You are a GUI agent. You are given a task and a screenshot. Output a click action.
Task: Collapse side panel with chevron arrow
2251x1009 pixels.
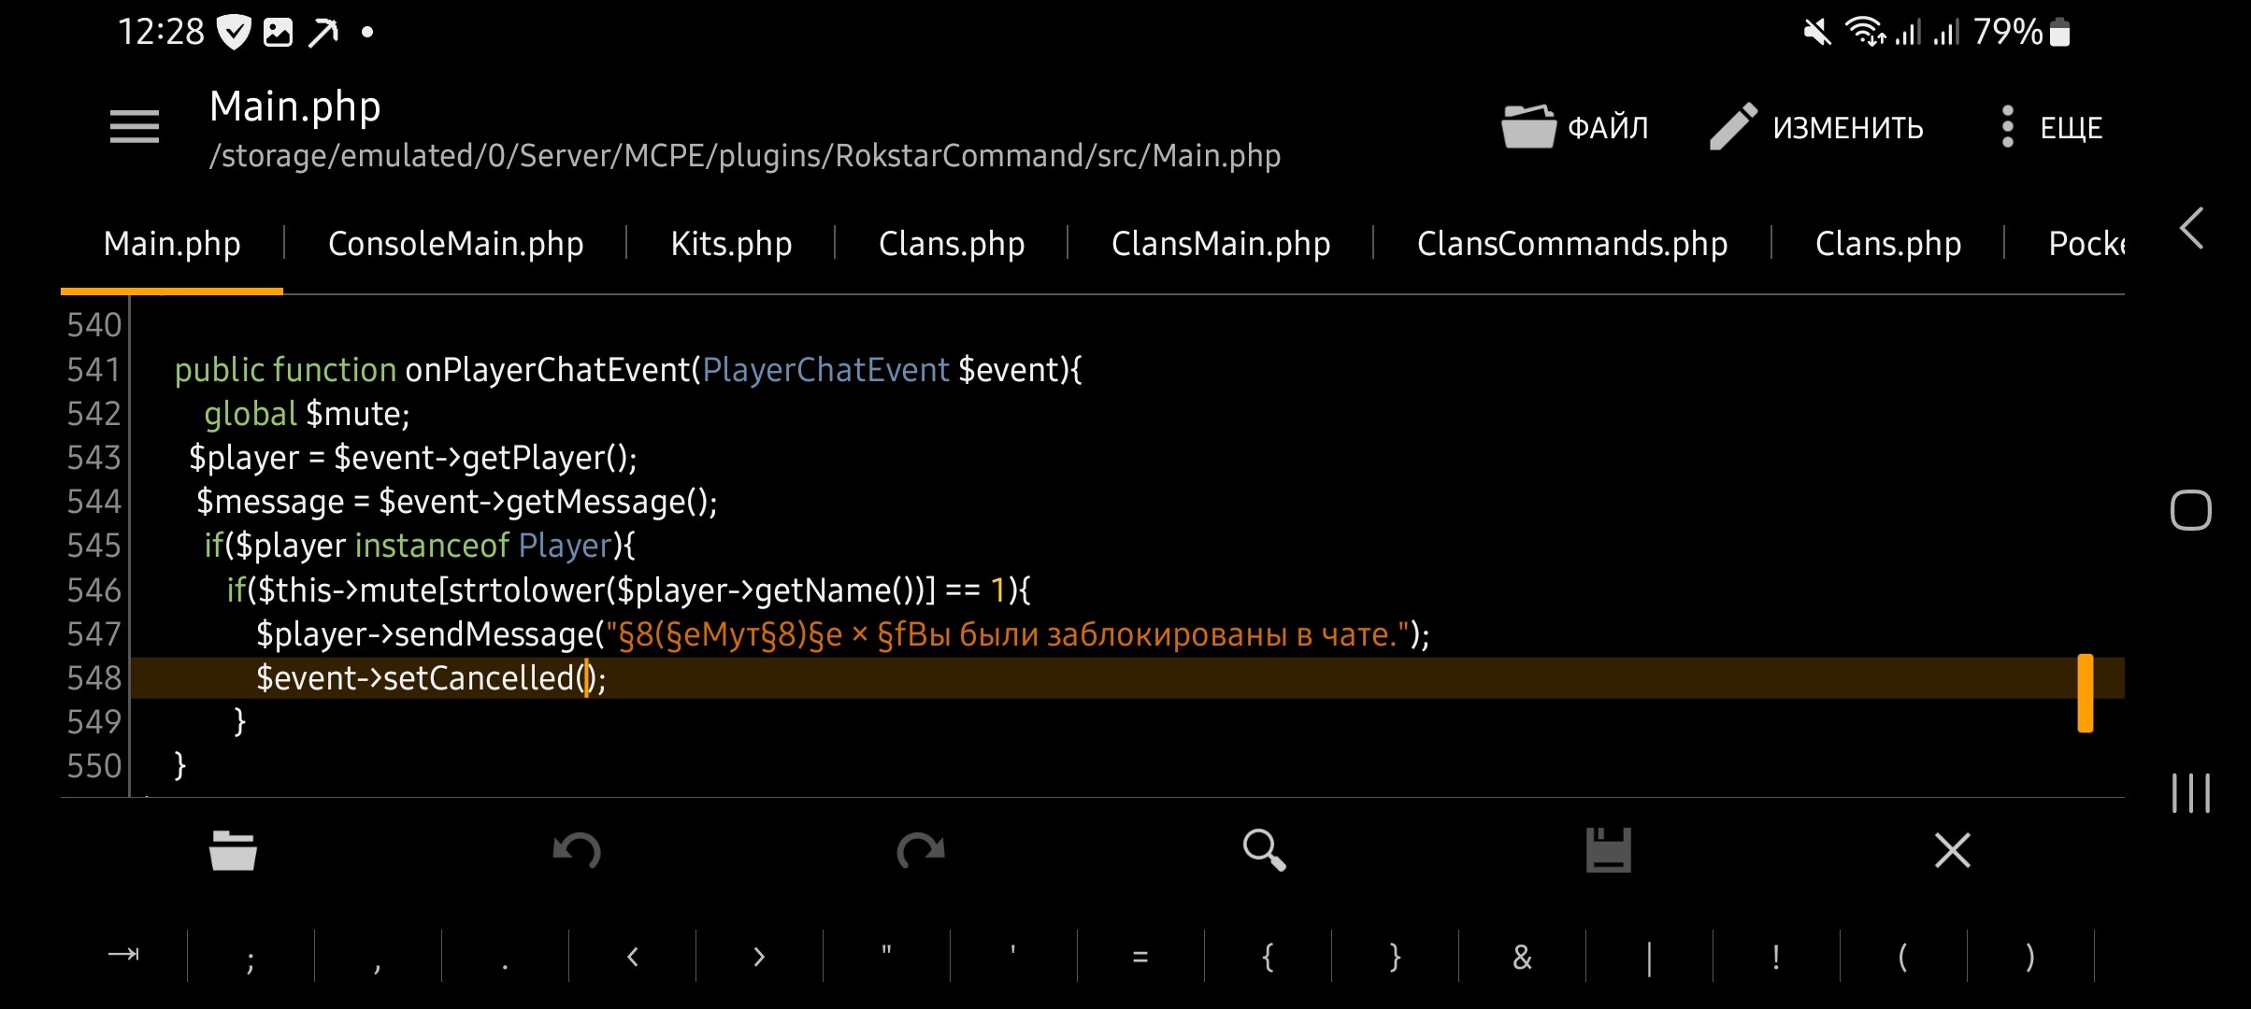pos(2192,229)
